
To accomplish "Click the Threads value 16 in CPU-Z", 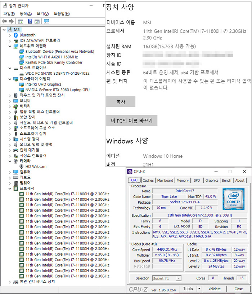I will (x=242, y=278).
